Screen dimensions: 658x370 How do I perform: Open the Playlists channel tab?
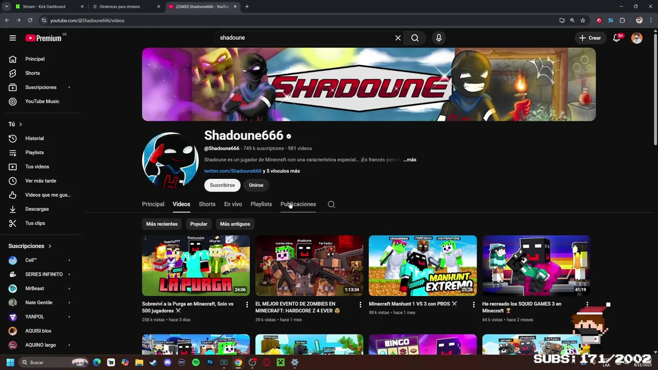[x=261, y=205]
